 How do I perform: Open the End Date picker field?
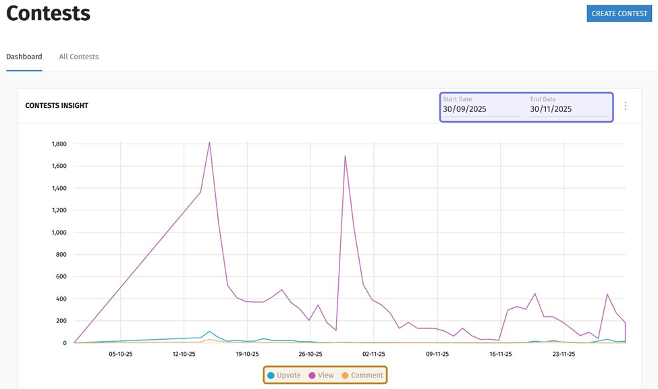[x=569, y=109]
